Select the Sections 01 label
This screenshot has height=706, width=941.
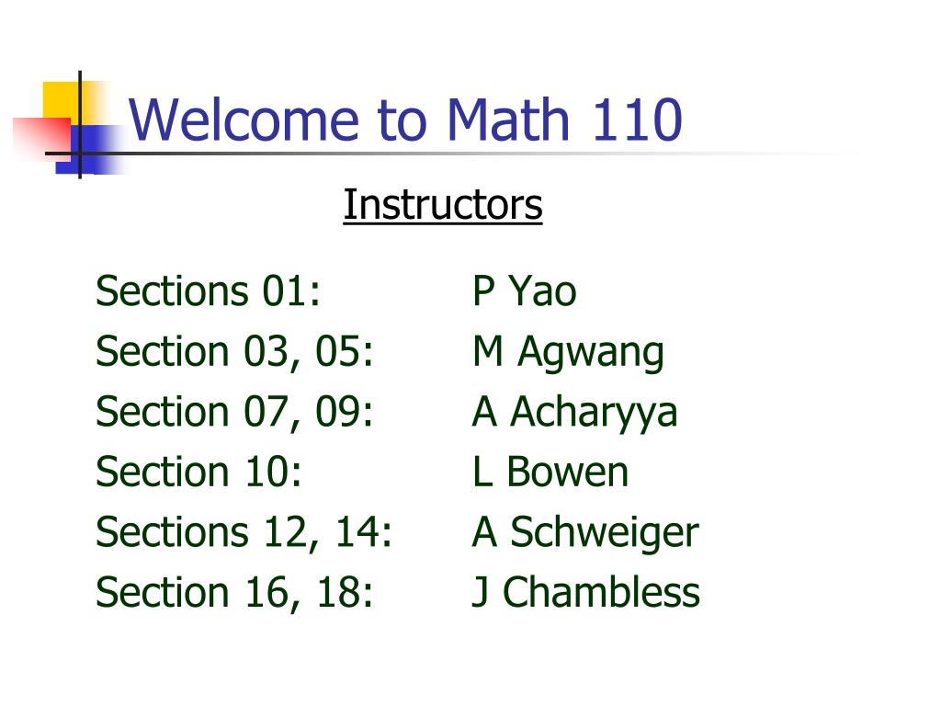(209, 291)
